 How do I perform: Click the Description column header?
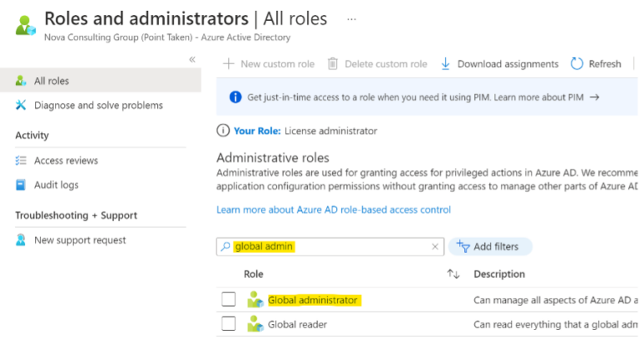tap(499, 274)
